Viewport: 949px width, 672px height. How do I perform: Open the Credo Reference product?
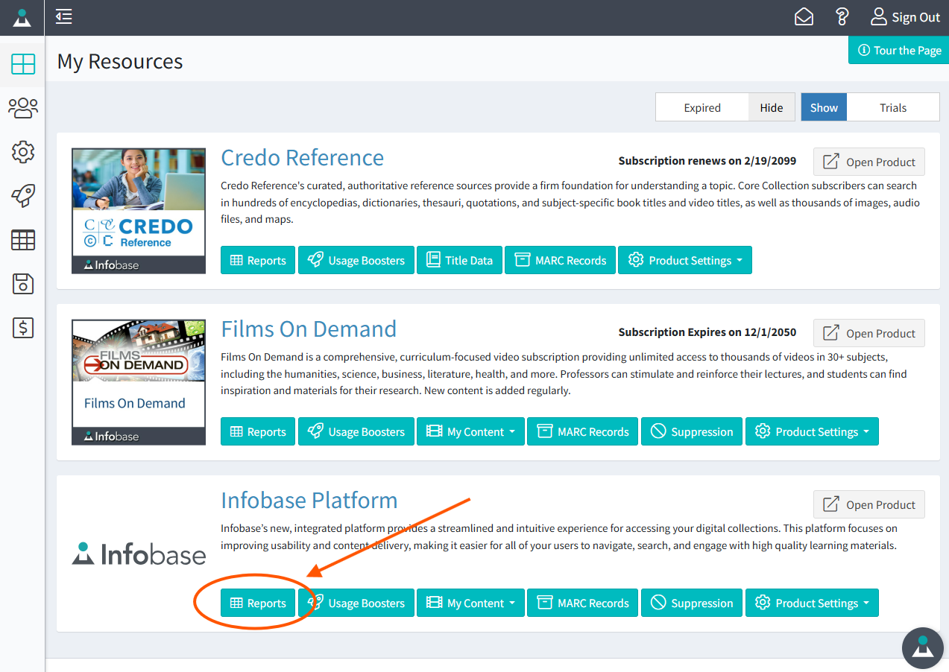(868, 162)
